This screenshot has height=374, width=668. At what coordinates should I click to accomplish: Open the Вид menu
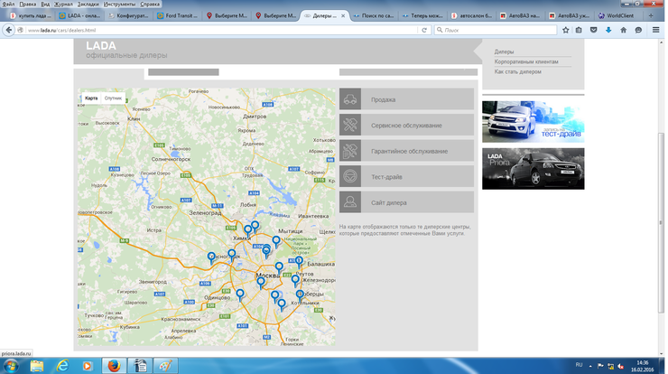[45, 4]
